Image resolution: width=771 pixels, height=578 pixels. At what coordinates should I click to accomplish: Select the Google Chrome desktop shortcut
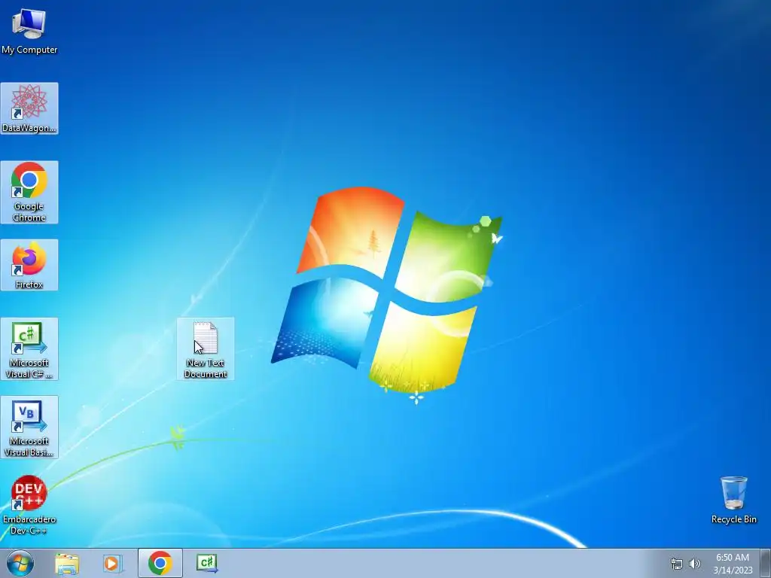(29, 192)
